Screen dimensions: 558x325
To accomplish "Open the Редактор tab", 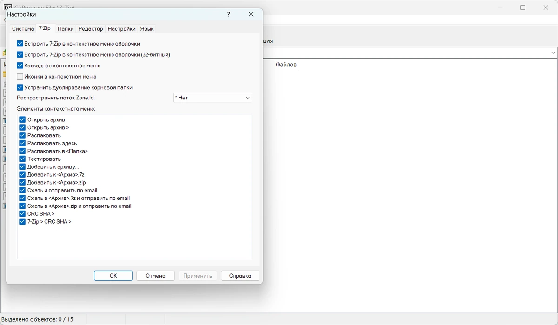I will (x=91, y=29).
